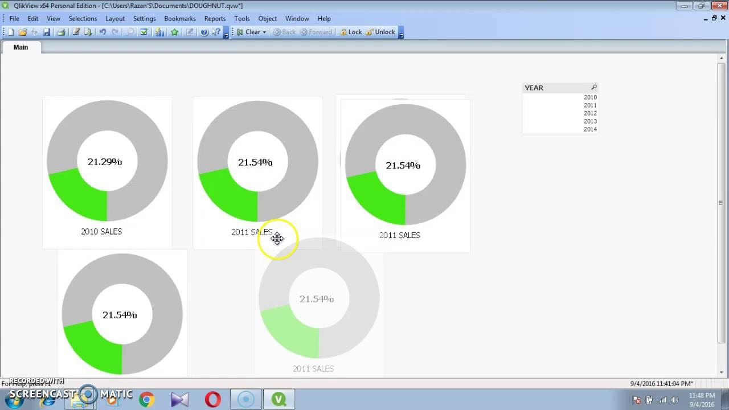Expand standard toolbar options arrow

226,34
